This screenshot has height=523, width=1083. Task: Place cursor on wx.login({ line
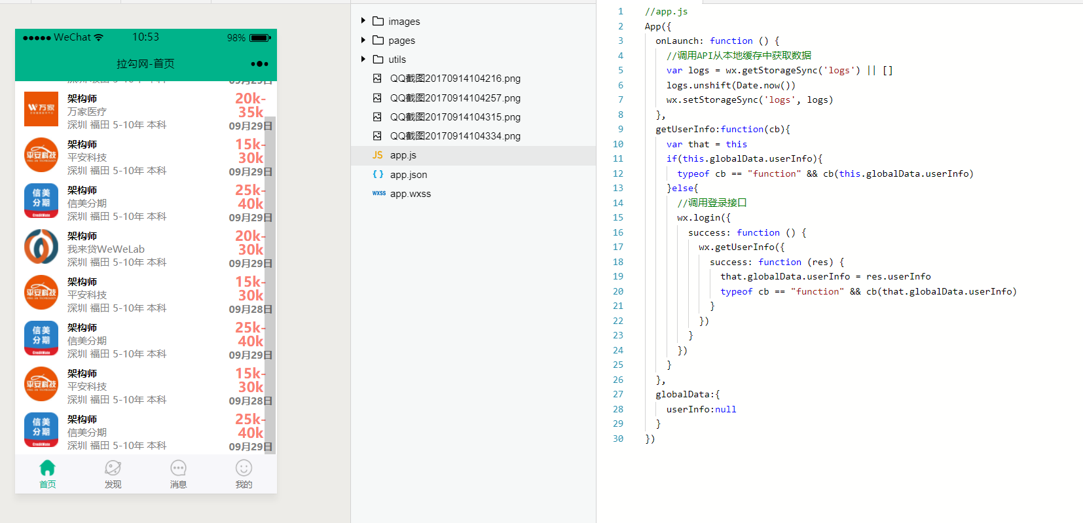(x=704, y=217)
